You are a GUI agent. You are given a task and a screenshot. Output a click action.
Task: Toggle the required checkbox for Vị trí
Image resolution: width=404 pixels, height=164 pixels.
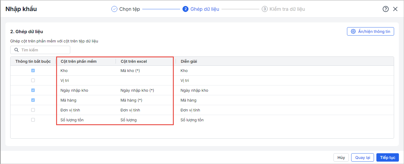[33, 80]
